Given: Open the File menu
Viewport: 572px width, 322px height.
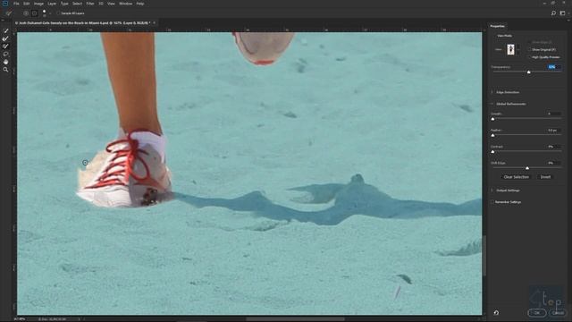Looking at the screenshot, I should click(x=16, y=4).
